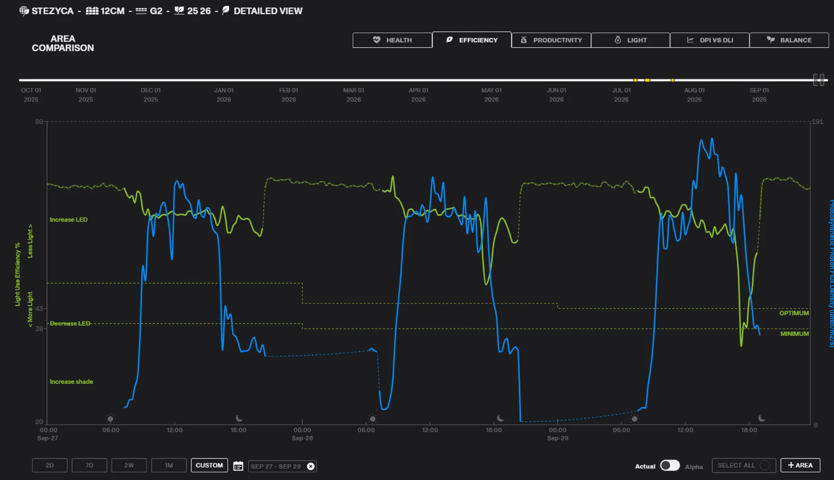Switch to DPI vs DLI tab
The height and width of the screenshot is (480, 834).
[710, 40]
